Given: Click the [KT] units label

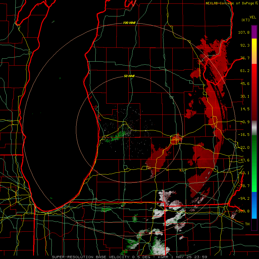Looking at the screenshot, I should [x=246, y=20].
